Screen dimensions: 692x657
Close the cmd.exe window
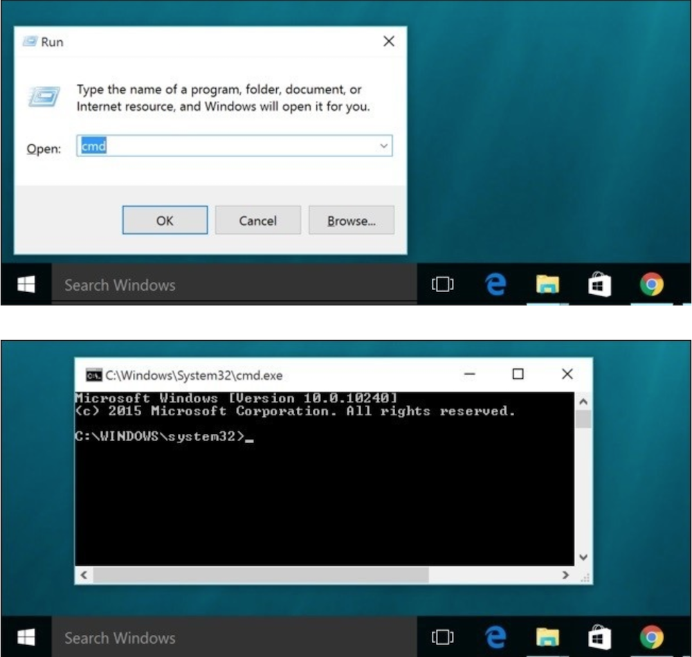[x=567, y=374]
